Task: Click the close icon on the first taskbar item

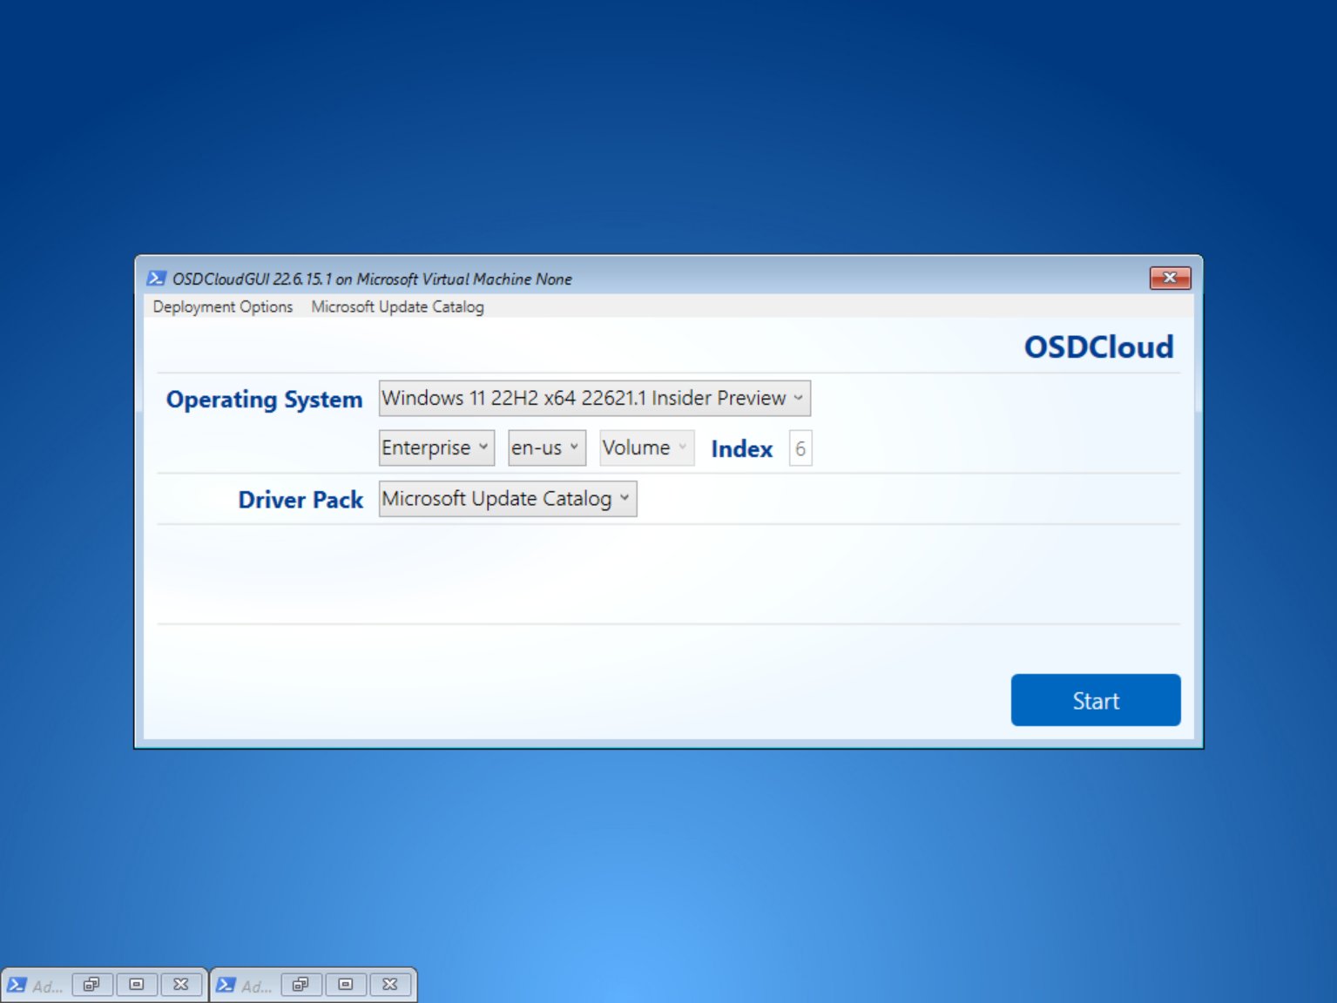Action: (181, 985)
